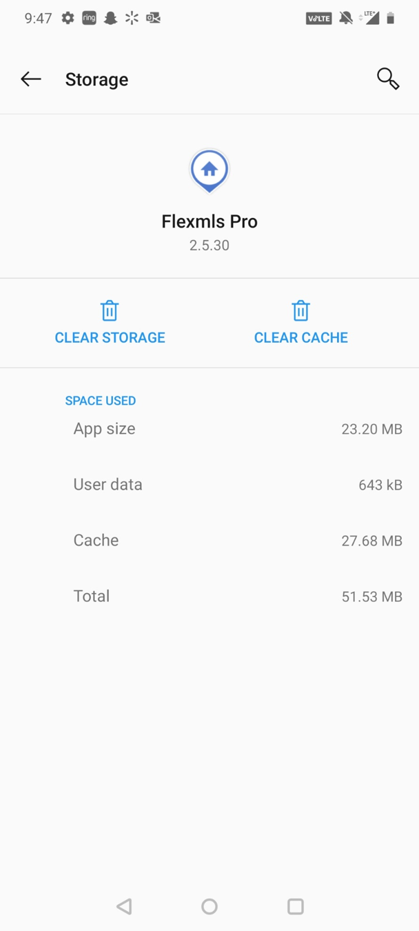Tap the Flexmls Pro app icon

click(209, 170)
